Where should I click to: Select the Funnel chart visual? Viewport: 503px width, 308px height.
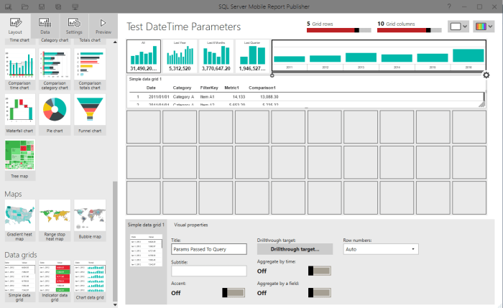(x=90, y=114)
